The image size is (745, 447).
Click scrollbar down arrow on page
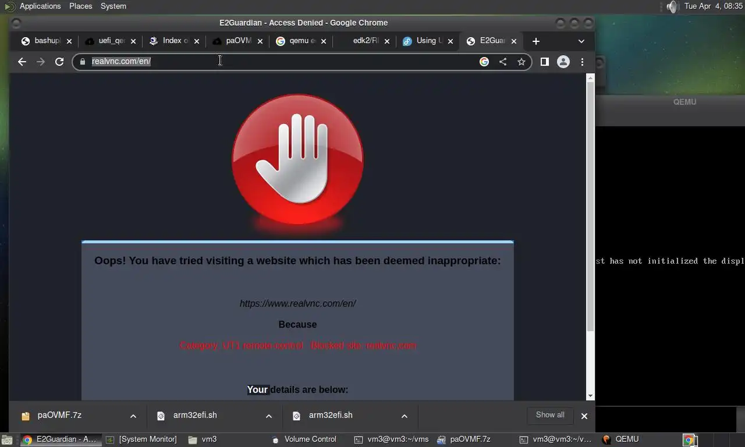590,396
